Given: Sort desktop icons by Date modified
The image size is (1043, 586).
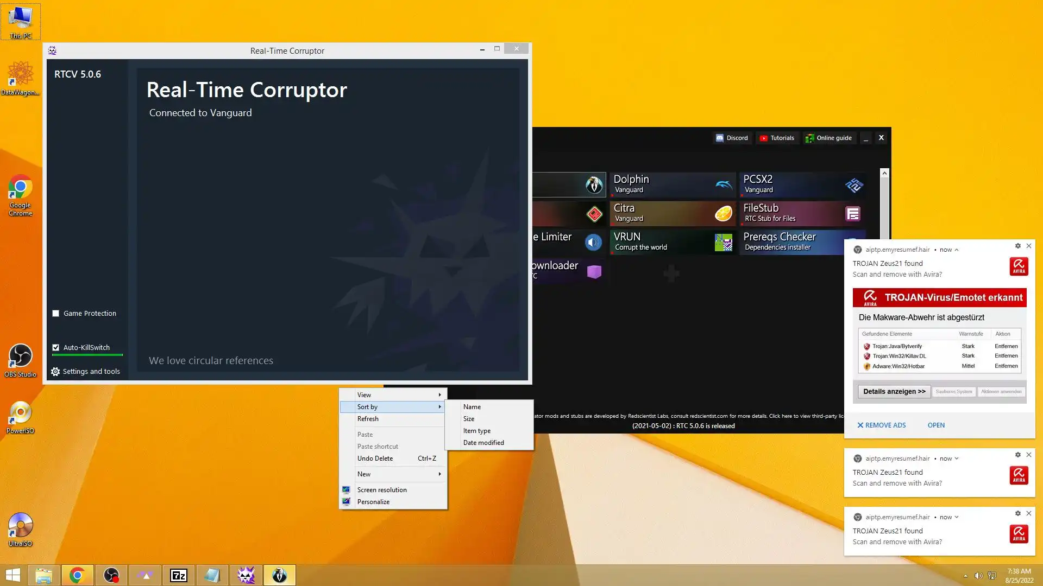Looking at the screenshot, I should pyautogui.click(x=483, y=443).
